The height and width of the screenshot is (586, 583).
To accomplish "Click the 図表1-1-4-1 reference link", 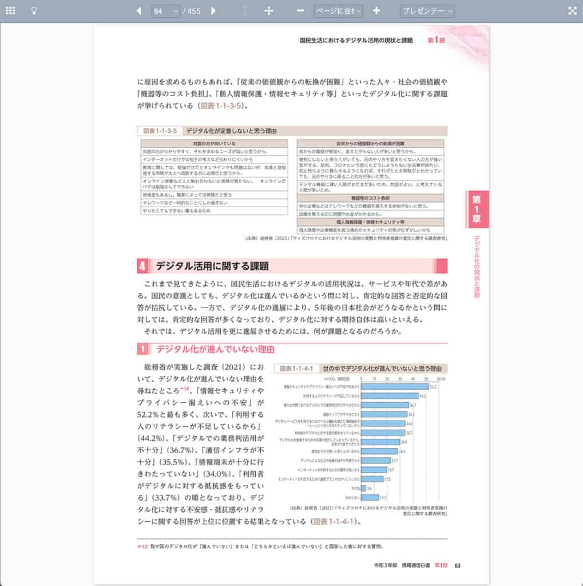I will coord(334,521).
